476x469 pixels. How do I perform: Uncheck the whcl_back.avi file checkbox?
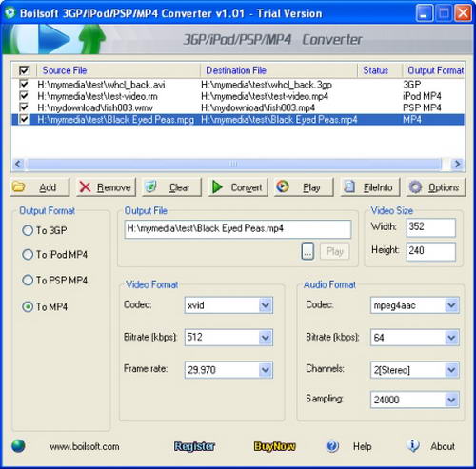(24, 84)
